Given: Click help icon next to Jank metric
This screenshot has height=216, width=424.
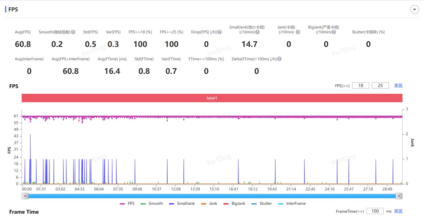Looking at the screenshot, I should coord(298,32).
